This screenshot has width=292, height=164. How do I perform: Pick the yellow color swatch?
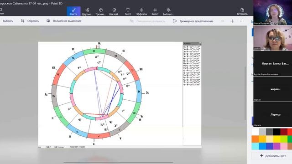coord(276,139)
